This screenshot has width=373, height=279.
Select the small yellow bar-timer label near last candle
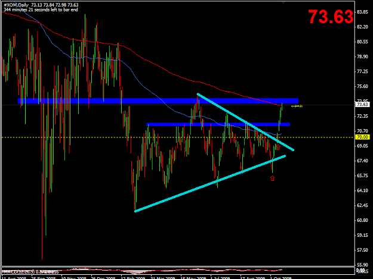tap(297, 106)
